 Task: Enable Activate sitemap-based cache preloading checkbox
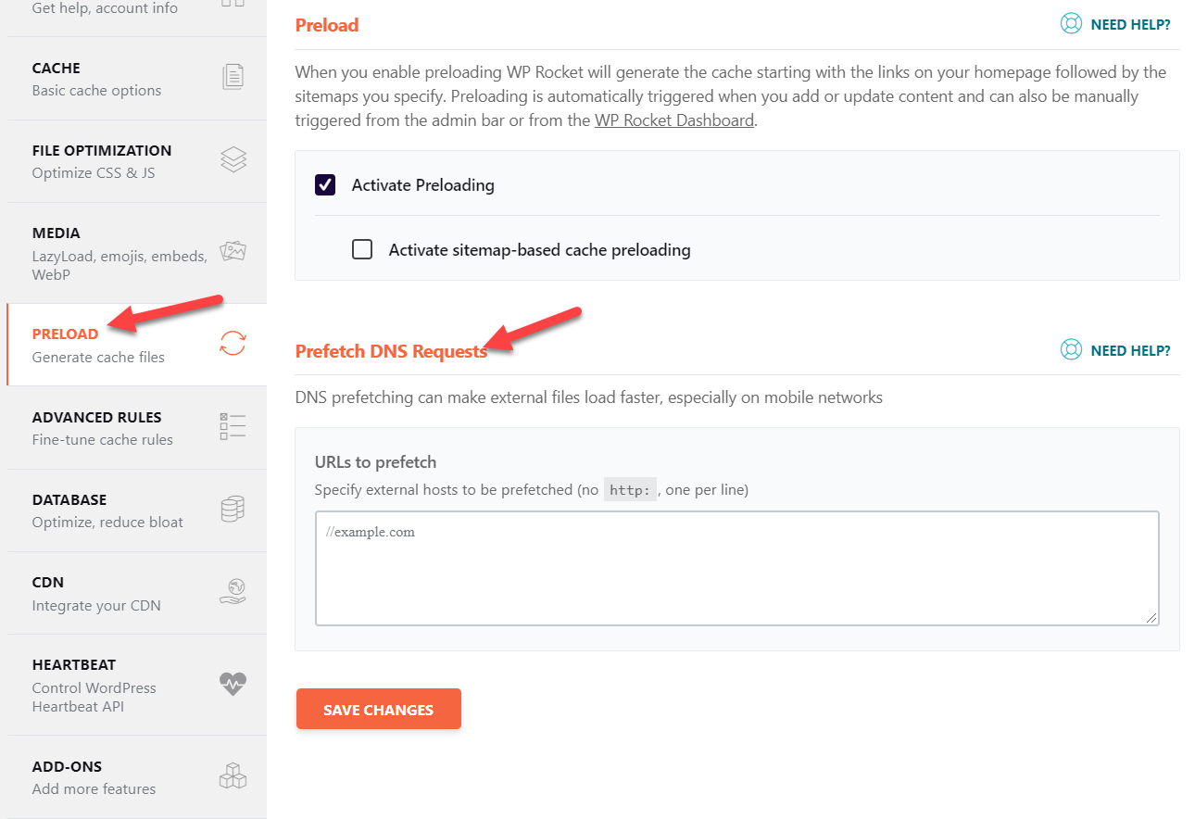click(x=362, y=249)
